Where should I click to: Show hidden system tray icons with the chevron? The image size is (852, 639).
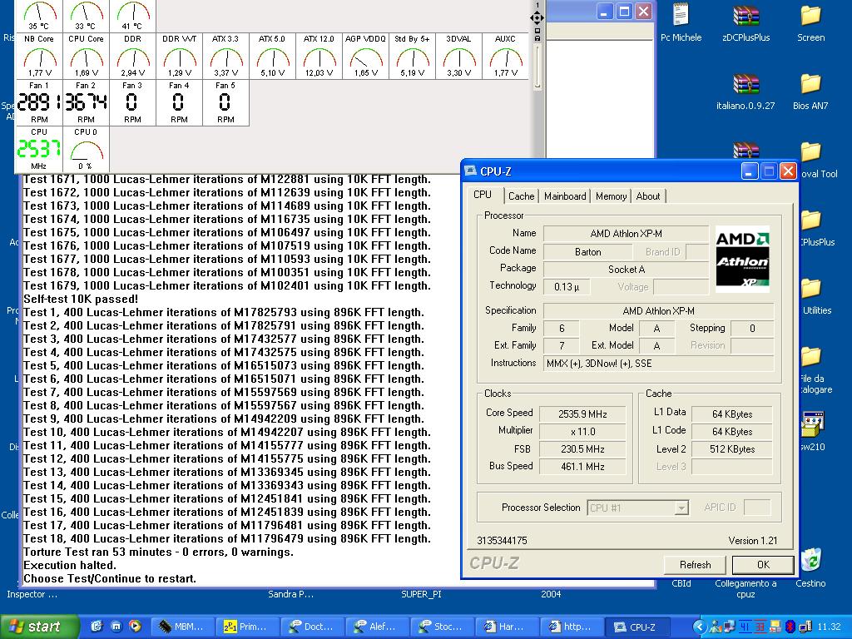(701, 627)
